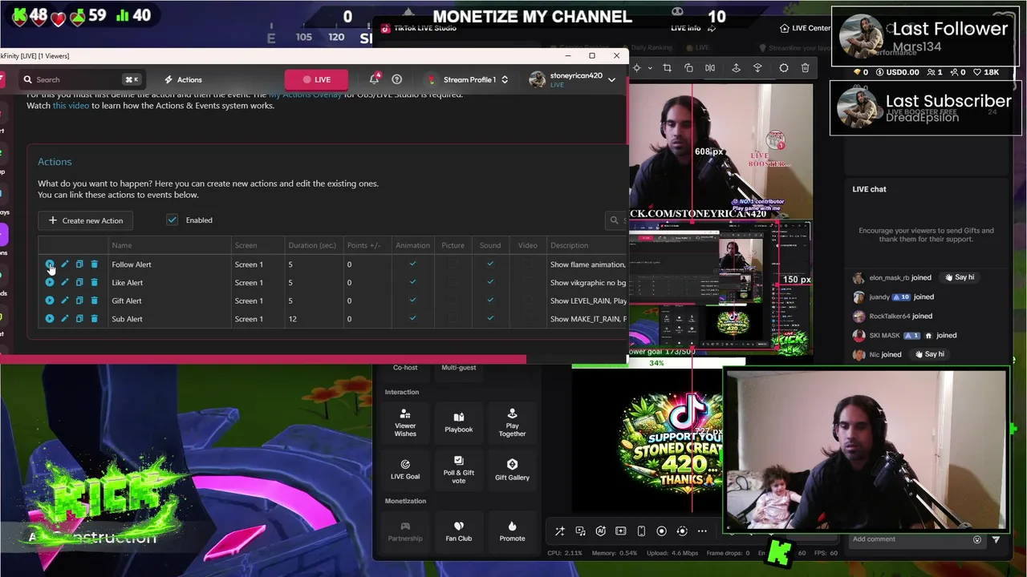Image resolution: width=1027 pixels, height=577 pixels.
Task: Edit the Sub Alert action
Action: coord(65,319)
